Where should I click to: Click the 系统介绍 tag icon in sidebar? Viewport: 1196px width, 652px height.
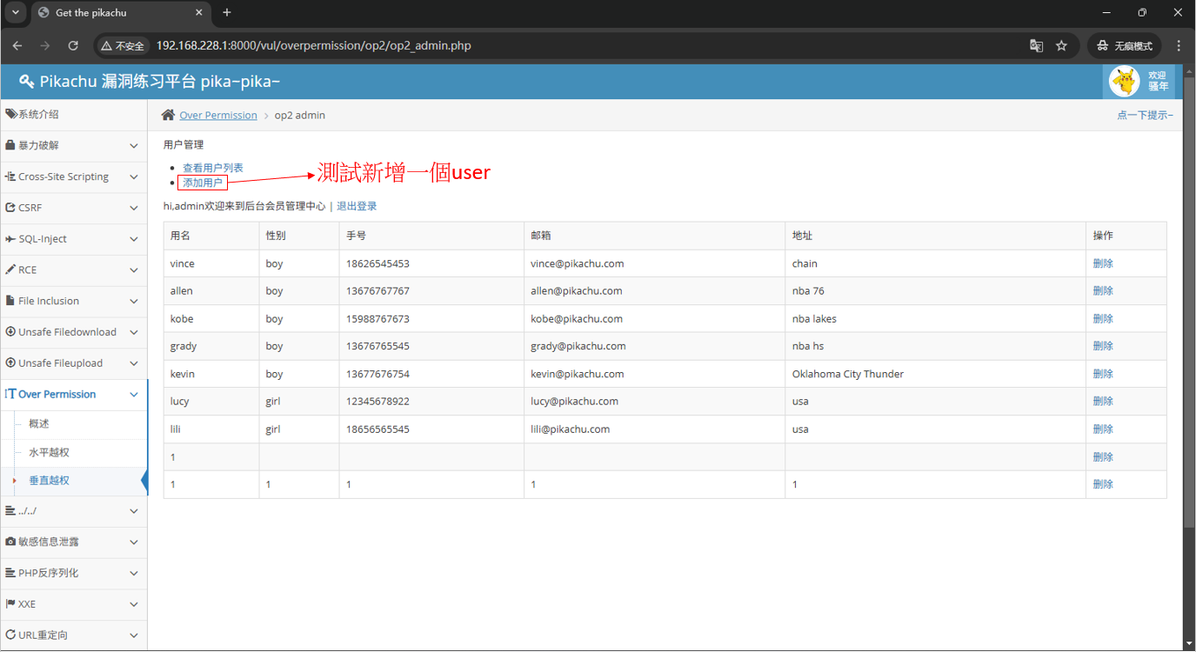point(11,114)
